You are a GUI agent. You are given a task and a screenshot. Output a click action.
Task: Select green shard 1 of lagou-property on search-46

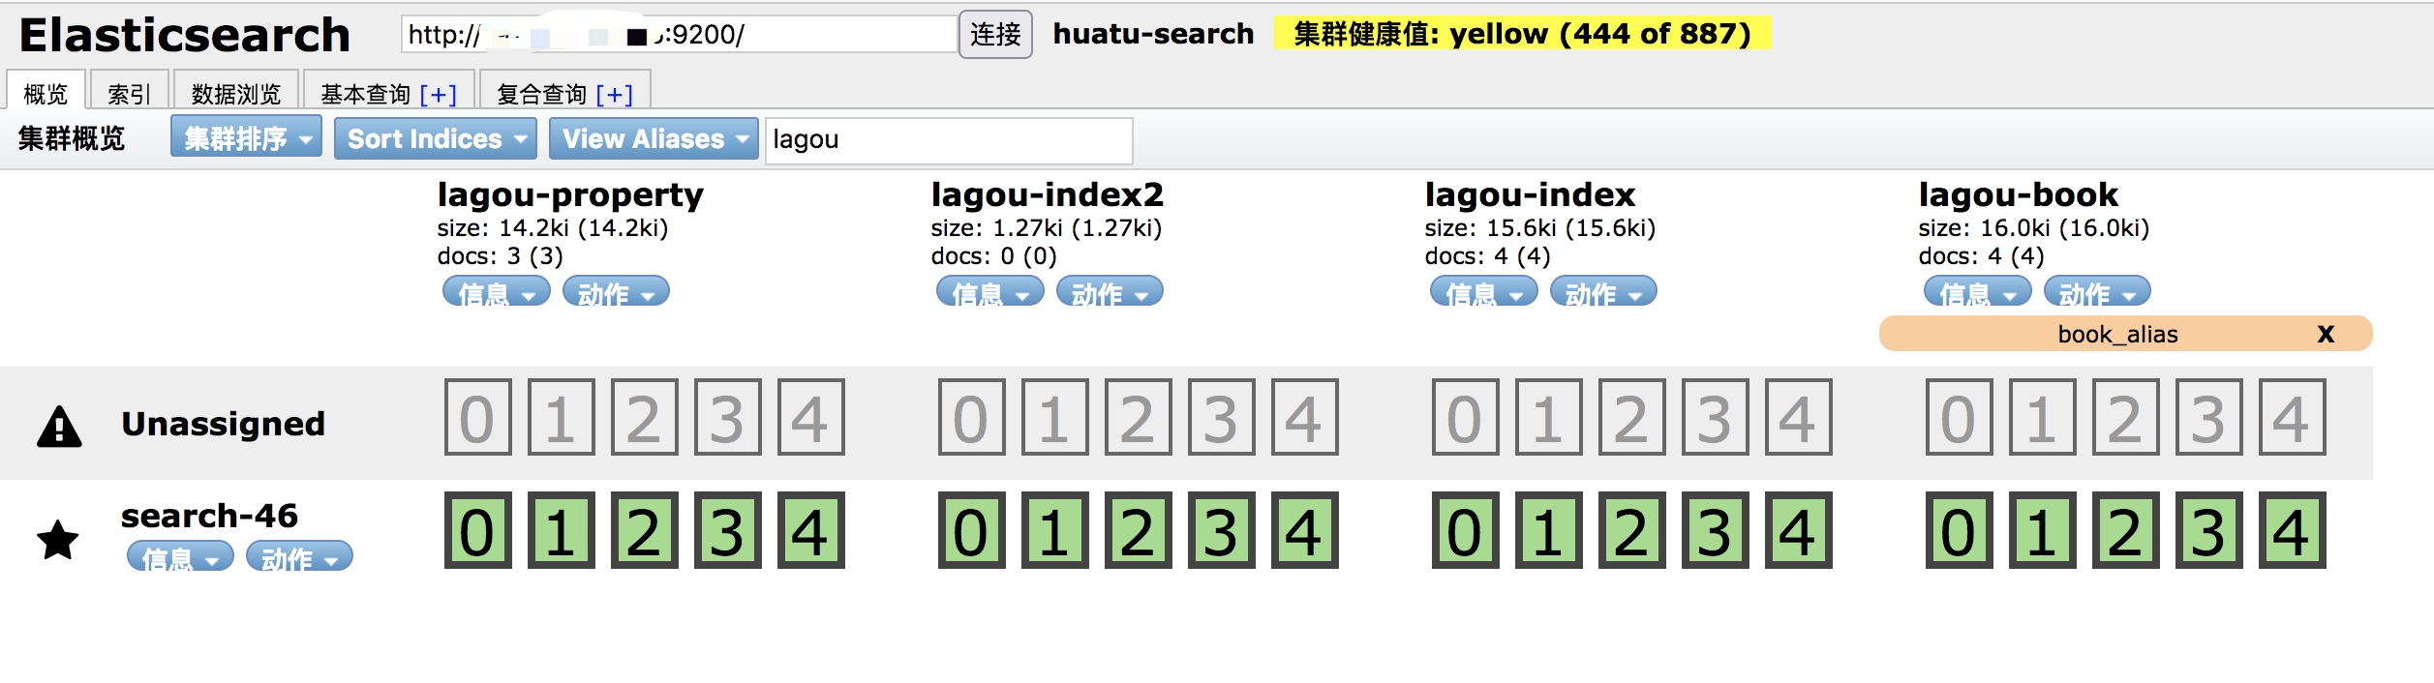pos(562,531)
